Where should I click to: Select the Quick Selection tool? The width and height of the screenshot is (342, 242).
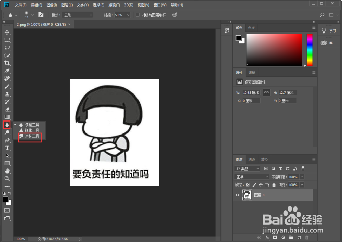pyautogui.click(x=7, y=55)
